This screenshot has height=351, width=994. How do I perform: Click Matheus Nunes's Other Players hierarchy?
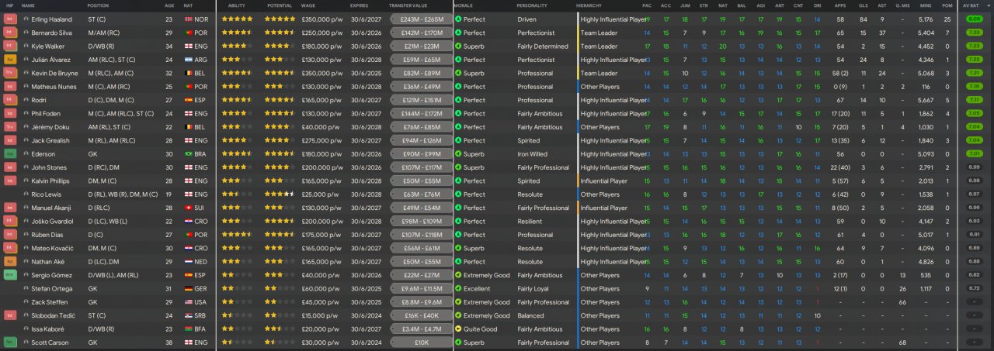tap(600, 86)
